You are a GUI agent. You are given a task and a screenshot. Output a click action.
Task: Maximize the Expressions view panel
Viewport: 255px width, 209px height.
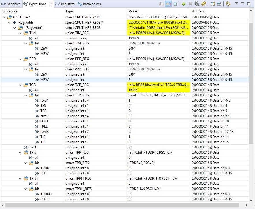pos(249,3)
